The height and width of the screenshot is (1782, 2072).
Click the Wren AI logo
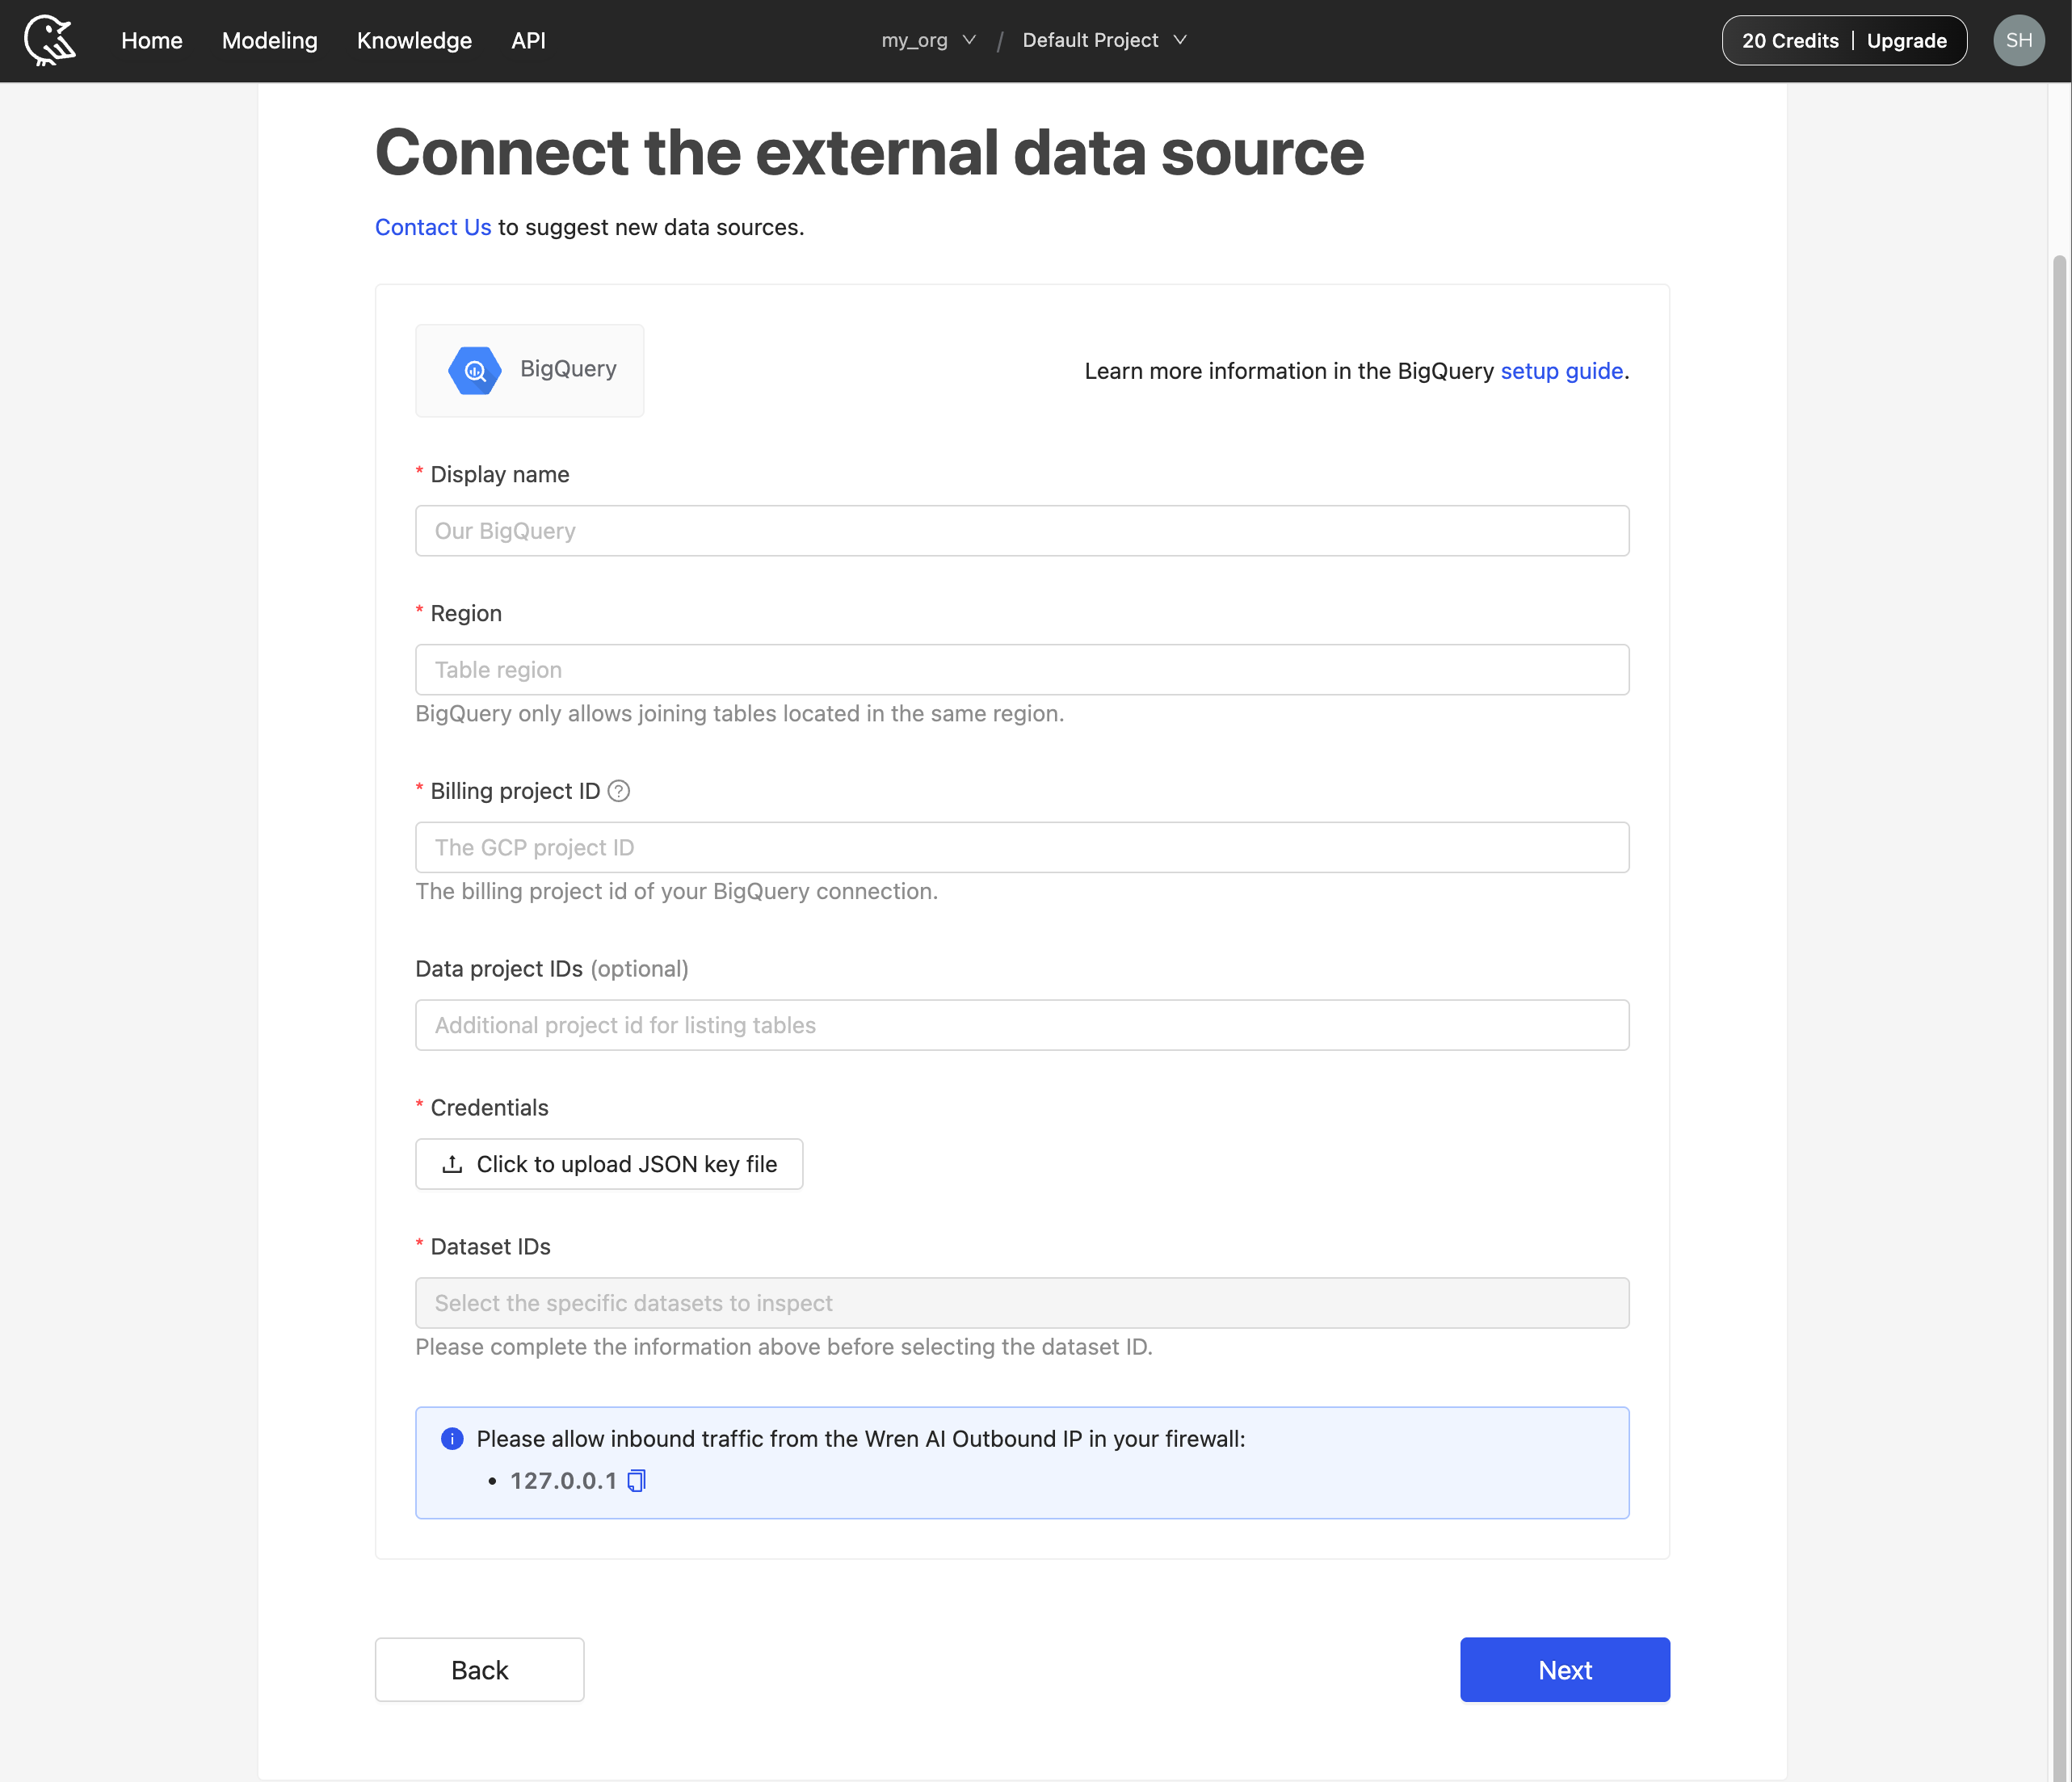tap(50, 40)
